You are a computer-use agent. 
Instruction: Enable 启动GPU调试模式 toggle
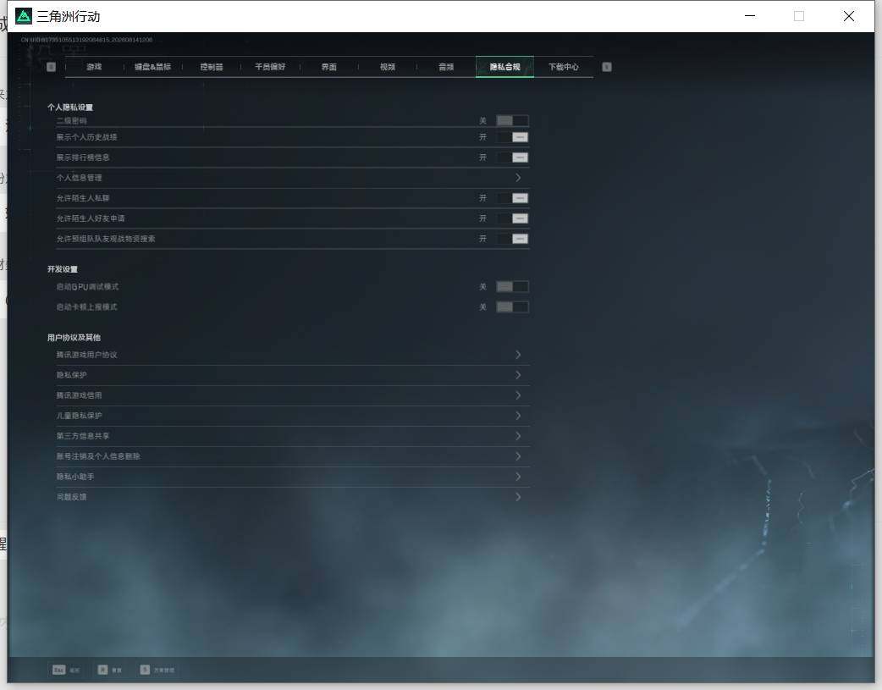point(512,287)
